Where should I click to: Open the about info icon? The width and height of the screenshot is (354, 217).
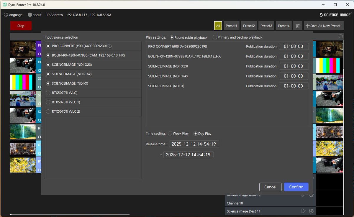(30, 15)
